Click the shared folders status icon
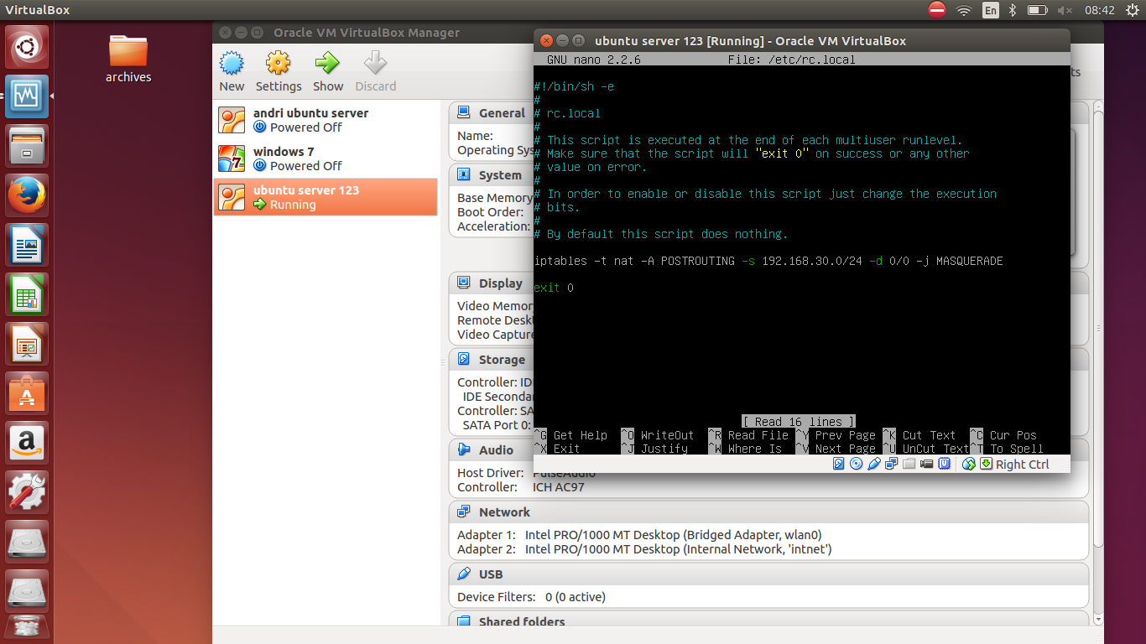This screenshot has width=1146, height=644. tap(909, 464)
